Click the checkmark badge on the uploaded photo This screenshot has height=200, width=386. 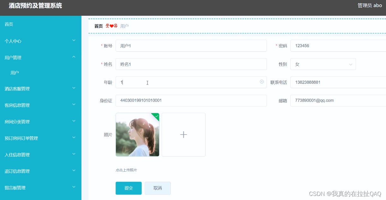pos(156,116)
